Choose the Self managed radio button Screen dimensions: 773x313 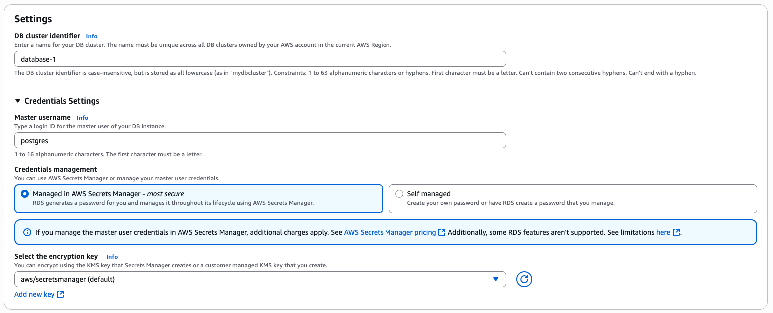(x=399, y=194)
